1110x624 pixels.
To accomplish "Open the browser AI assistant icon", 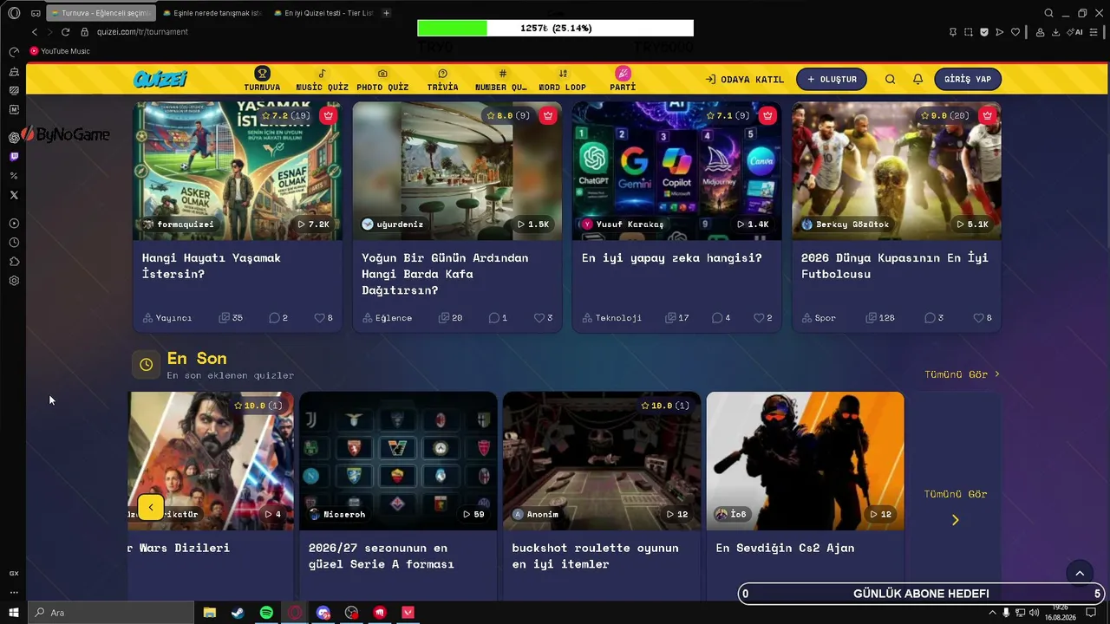I will pos(1076,32).
